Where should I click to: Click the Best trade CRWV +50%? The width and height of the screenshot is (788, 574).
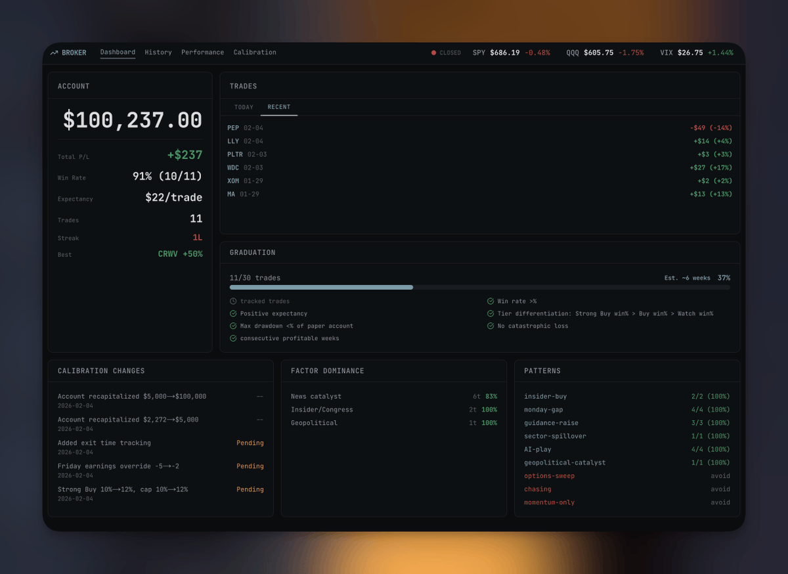pyautogui.click(x=181, y=254)
